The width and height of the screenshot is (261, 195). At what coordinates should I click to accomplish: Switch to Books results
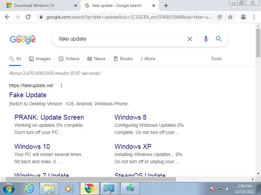pos(123,59)
